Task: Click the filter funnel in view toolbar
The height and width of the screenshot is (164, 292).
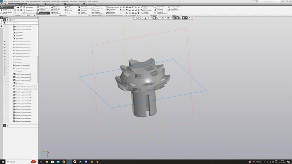Action: tap(184, 18)
